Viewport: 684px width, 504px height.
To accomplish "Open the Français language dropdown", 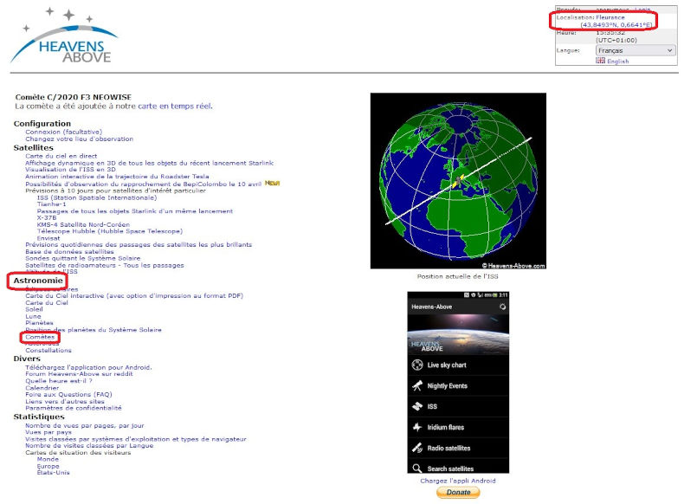I will (636, 50).
